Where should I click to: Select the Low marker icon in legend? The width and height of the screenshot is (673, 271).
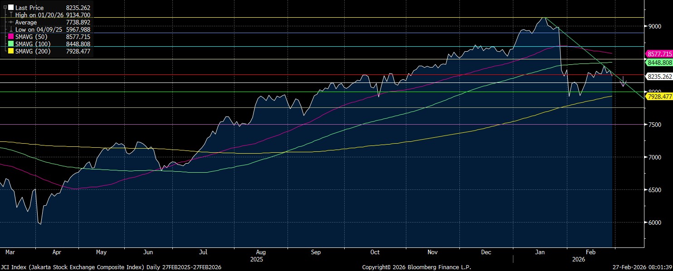tap(11, 29)
